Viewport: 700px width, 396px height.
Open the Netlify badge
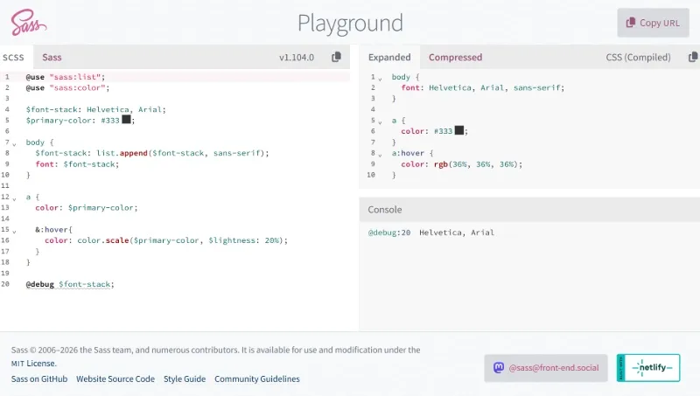pos(648,368)
